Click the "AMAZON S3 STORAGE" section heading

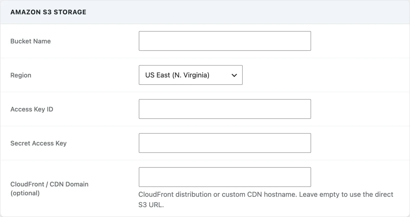[48, 12]
